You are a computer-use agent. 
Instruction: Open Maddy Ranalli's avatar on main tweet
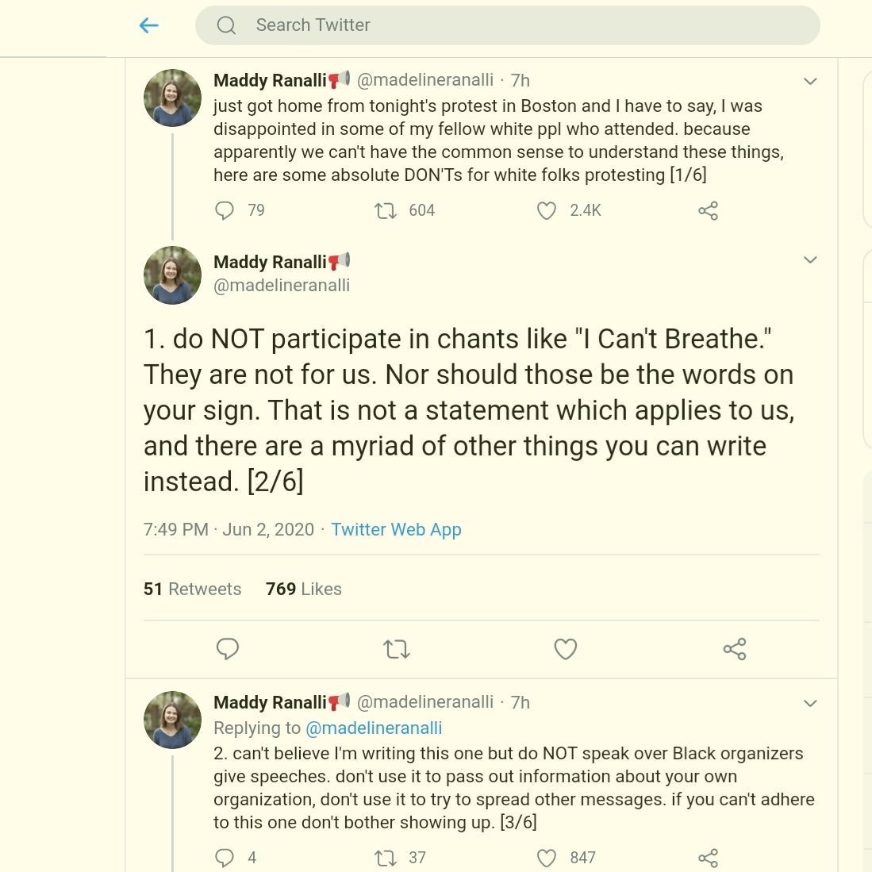click(172, 275)
